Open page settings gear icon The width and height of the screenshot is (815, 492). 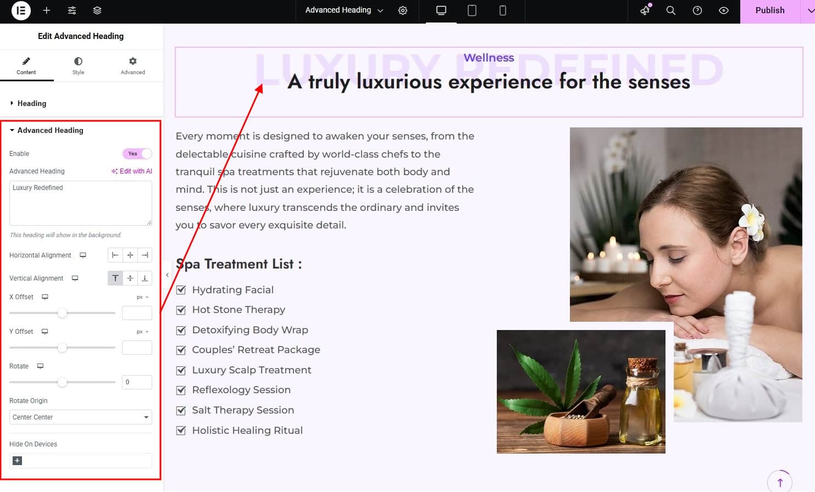click(403, 10)
